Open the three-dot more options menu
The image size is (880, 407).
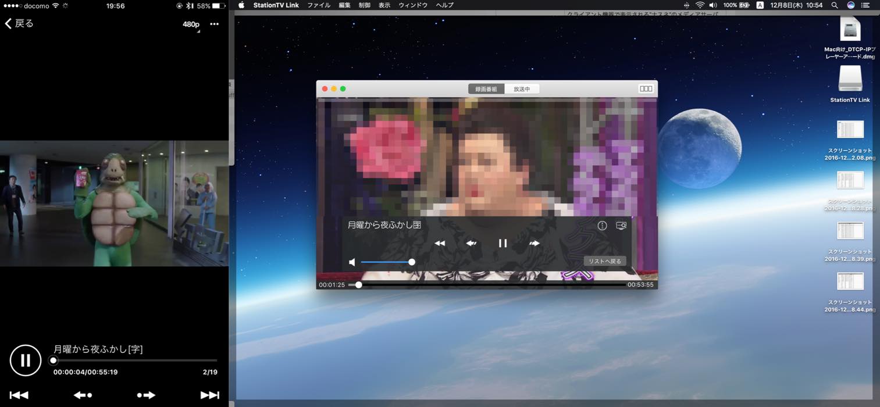(215, 24)
